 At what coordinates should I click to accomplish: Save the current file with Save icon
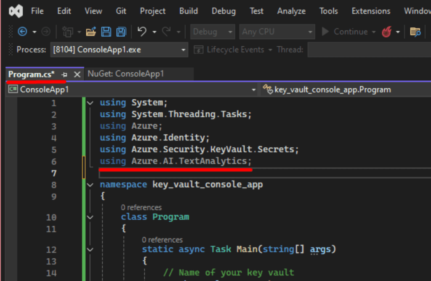(x=106, y=32)
